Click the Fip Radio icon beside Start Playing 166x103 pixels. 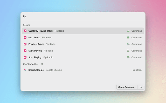pos(25,51)
